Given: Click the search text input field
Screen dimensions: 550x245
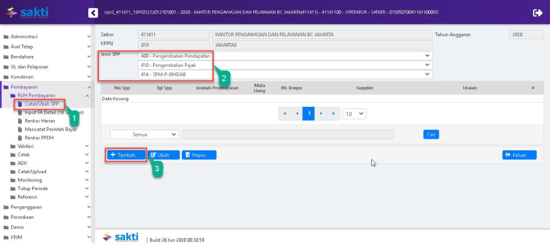Looking at the screenshot, I should (287, 134).
